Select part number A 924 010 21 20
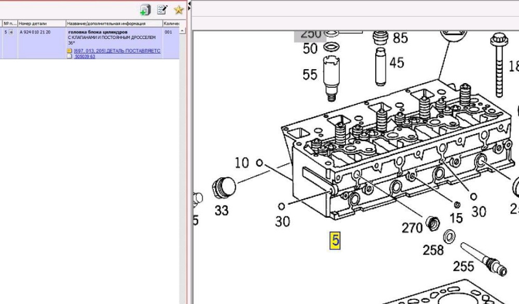This screenshot has width=519, height=304. 35,32
